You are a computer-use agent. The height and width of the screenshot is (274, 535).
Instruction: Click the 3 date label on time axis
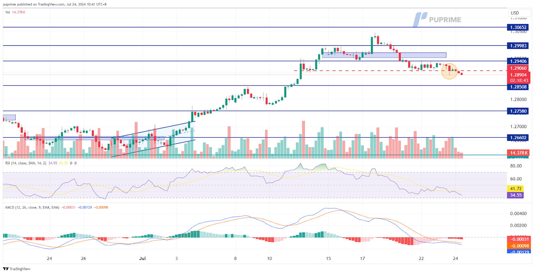pyautogui.click(x=177, y=258)
